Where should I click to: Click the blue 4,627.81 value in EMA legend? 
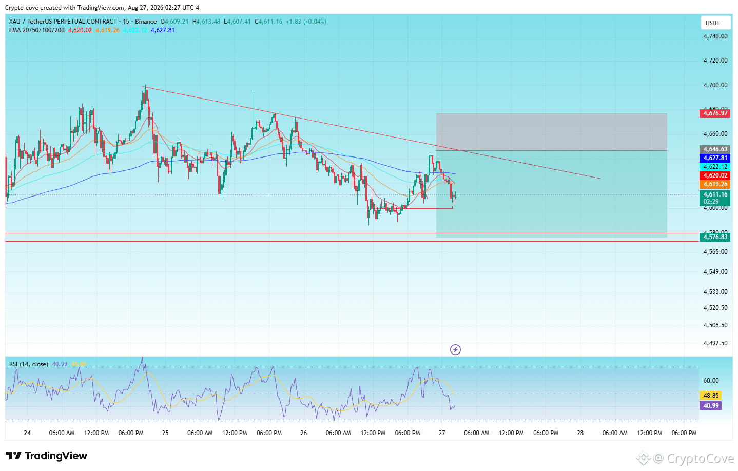163,30
